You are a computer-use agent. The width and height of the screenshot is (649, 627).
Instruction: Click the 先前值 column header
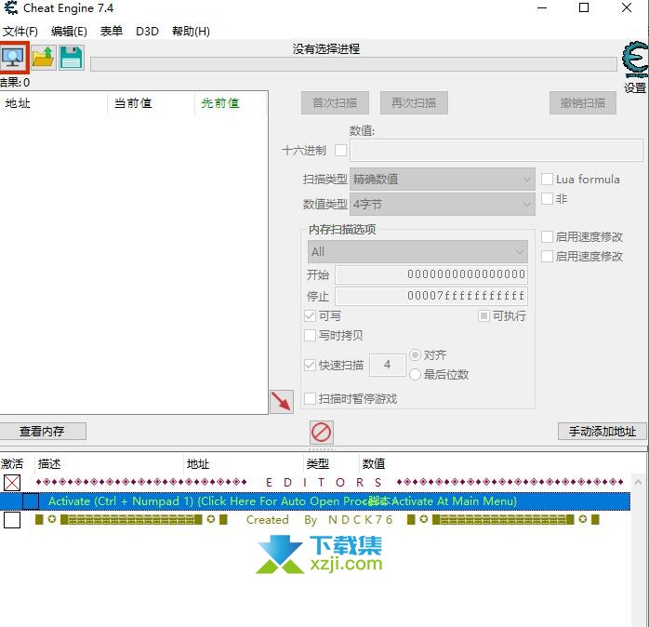pos(231,103)
